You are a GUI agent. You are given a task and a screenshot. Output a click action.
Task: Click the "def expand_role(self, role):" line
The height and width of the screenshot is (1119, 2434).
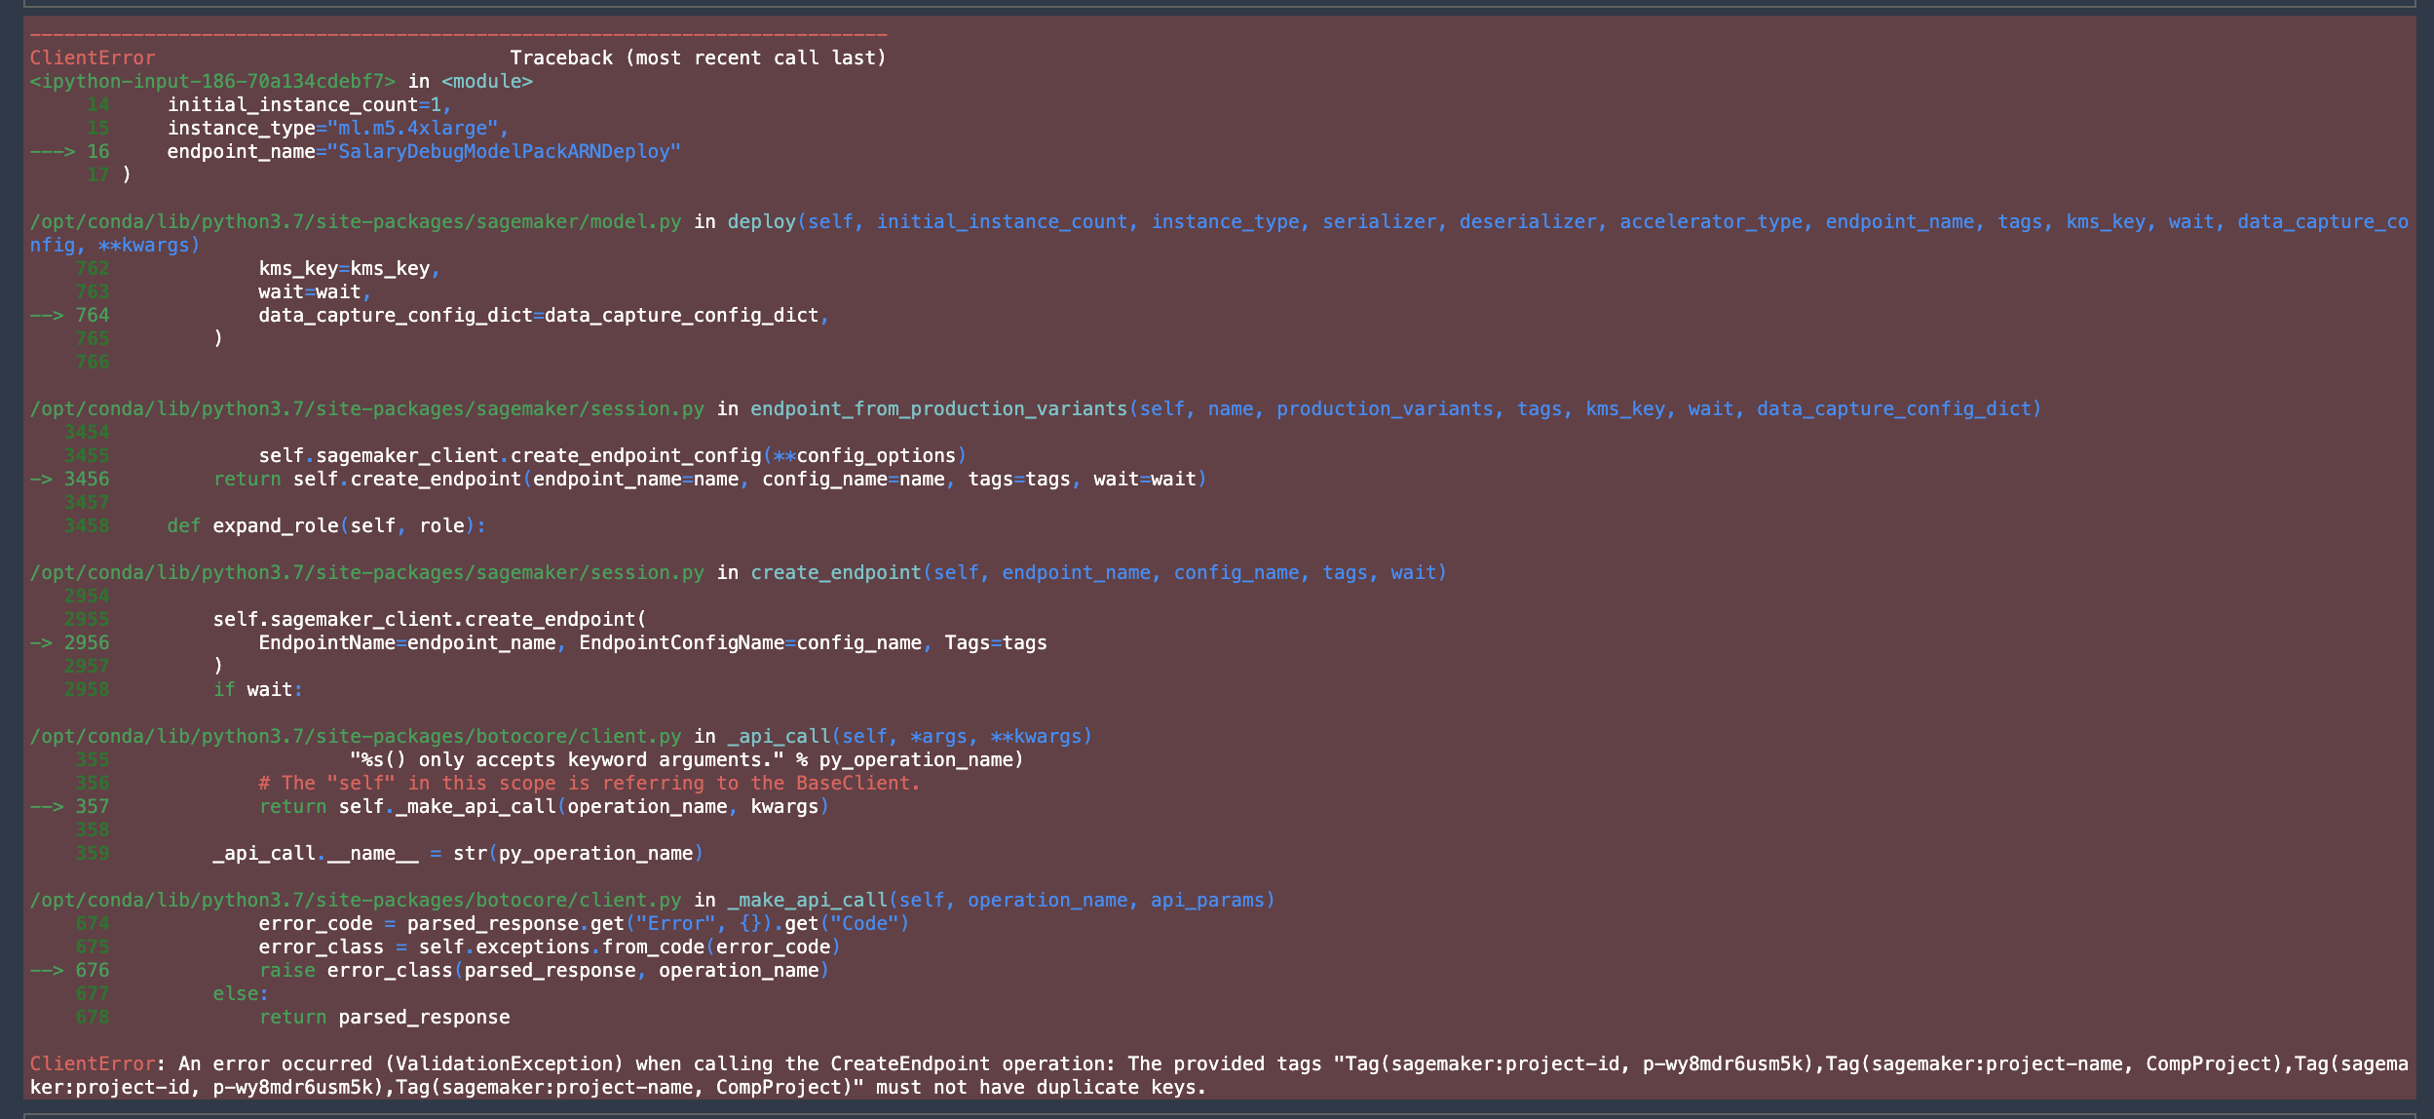[x=326, y=525]
